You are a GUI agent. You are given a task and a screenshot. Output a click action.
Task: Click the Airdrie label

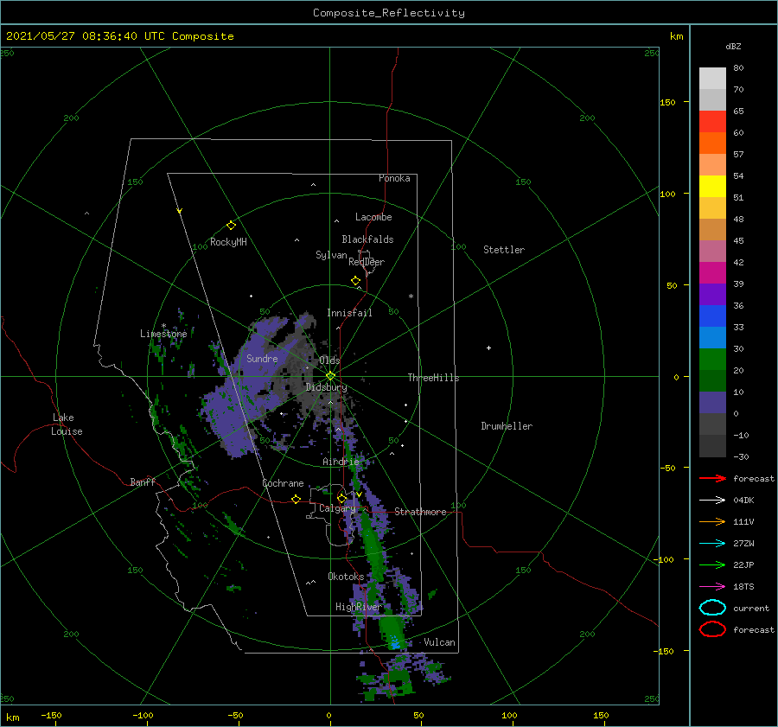click(341, 462)
